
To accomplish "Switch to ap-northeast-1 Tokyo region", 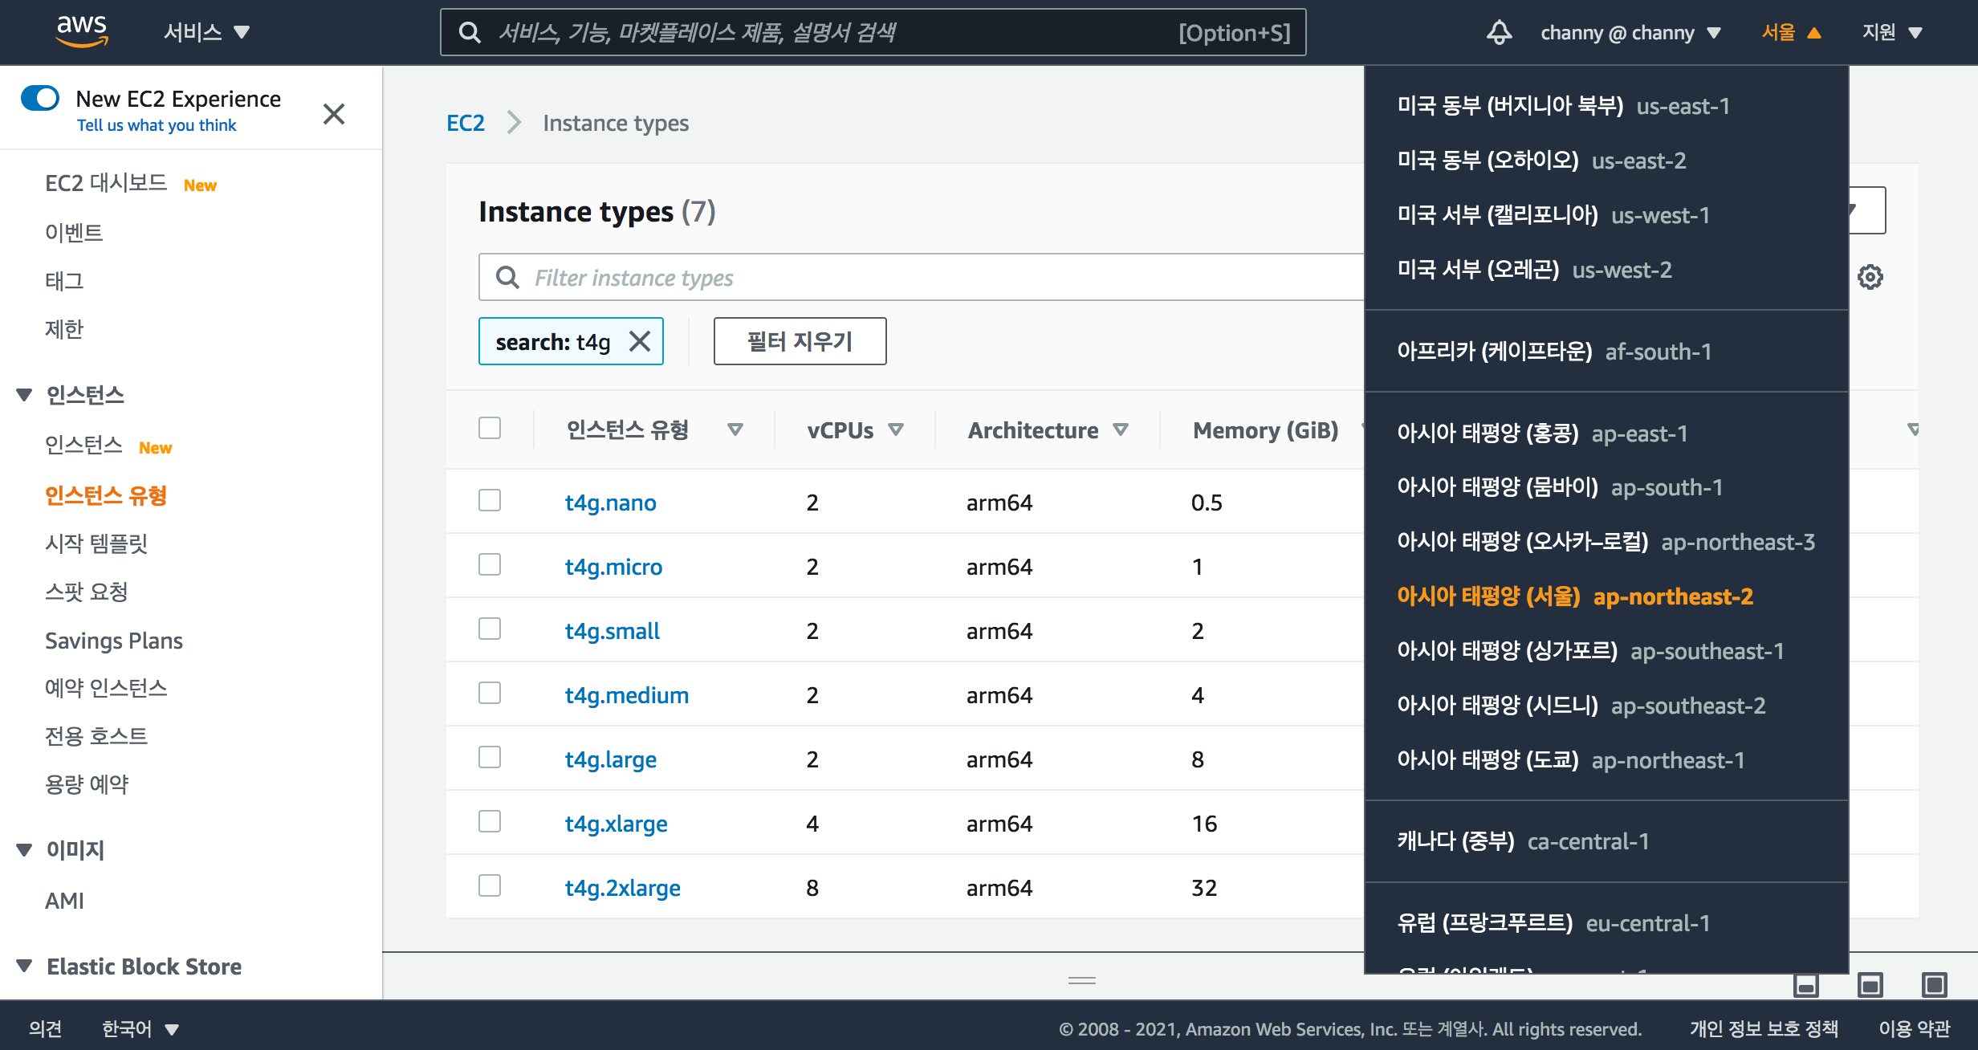I will pos(1570,760).
